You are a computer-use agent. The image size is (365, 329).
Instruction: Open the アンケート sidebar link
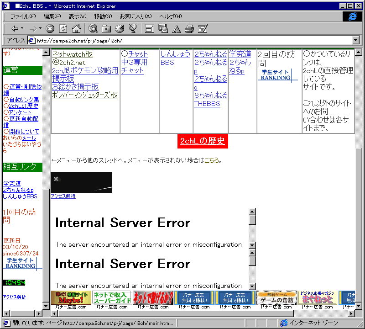pos(20,112)
